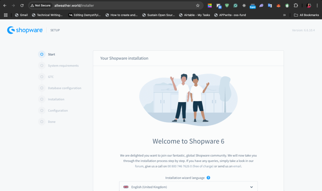Click the UK flag in language selector

click(126, 187)
